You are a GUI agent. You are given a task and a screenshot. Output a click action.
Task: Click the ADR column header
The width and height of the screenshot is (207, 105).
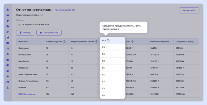(x=128, y=42)
